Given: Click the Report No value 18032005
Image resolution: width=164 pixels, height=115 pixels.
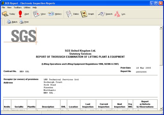Looking at the screenshot, I should coord(141,72).
